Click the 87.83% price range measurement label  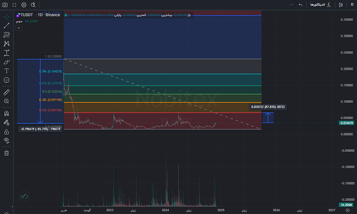coord(268,107)
